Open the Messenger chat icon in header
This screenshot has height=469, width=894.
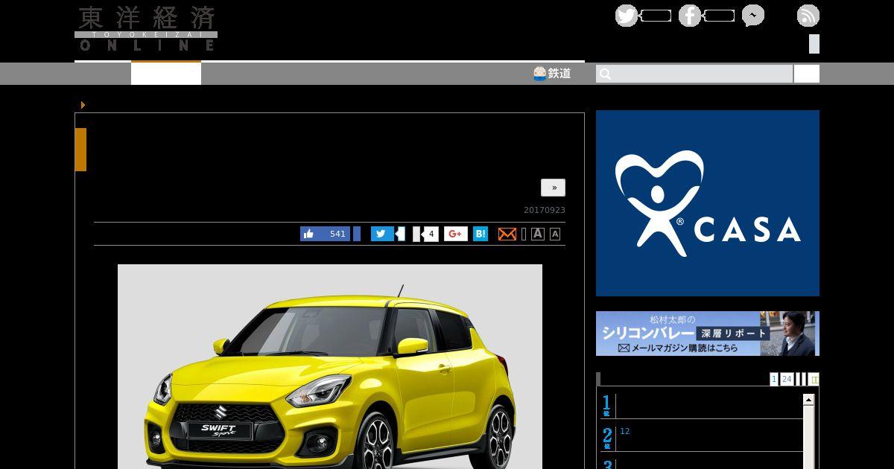753,16
